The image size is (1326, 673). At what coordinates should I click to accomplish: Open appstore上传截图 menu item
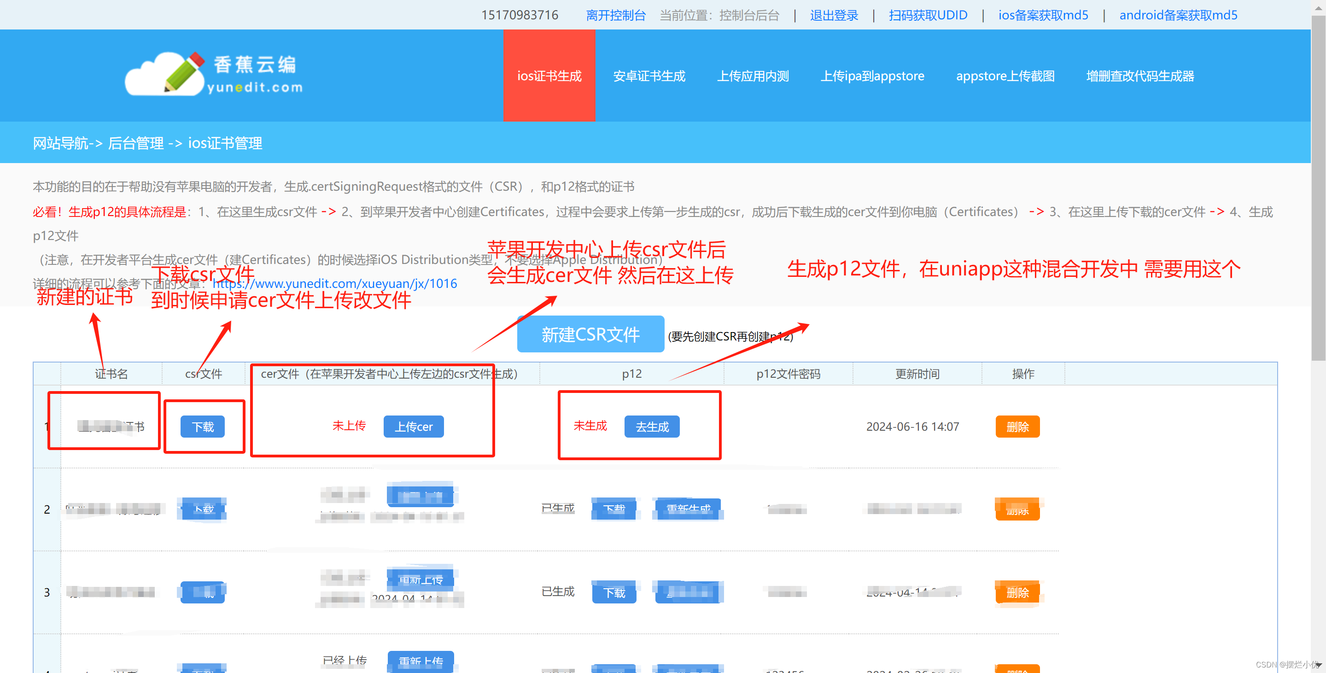[1005, 76]
